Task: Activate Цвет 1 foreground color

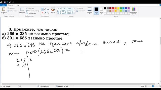Action: click(96, 10)
